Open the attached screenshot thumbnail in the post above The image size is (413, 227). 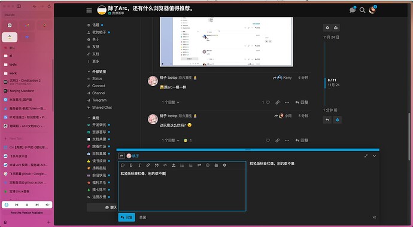click(x=226, y=42)
